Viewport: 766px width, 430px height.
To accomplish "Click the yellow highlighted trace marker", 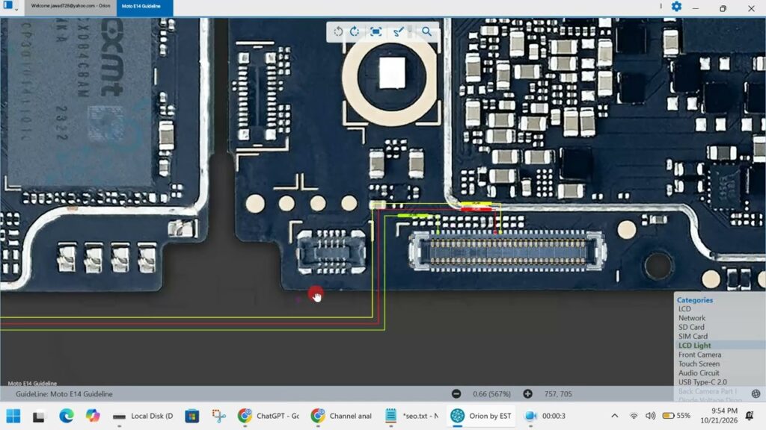I will 477,203.
